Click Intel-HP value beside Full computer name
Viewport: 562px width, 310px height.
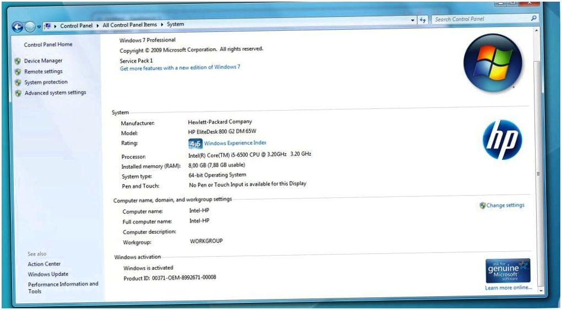click(x=199, y=221)
